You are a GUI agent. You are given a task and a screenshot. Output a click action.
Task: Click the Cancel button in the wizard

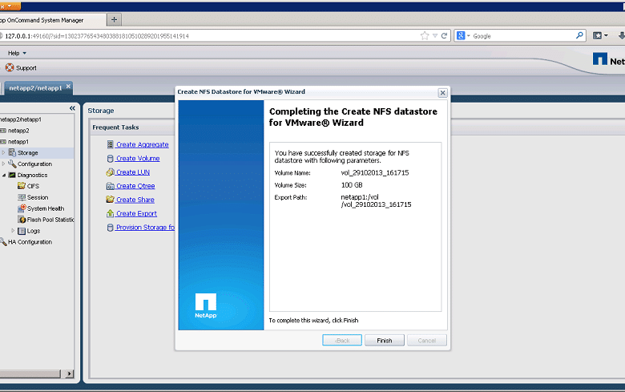[x=426, y=340]
